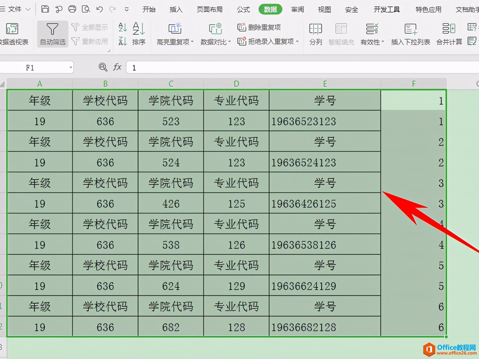
Task: Click 全部显示 show all filter button
Action: coord(90,27)
